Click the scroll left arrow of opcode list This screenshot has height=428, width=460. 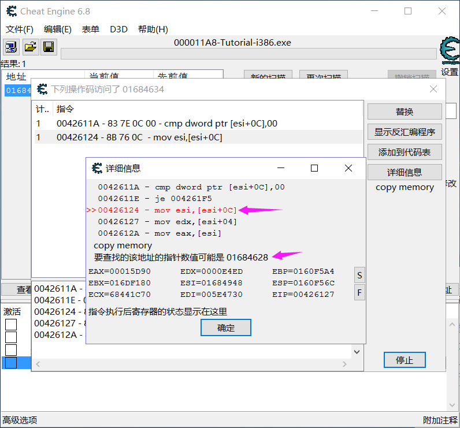(38, 364)
